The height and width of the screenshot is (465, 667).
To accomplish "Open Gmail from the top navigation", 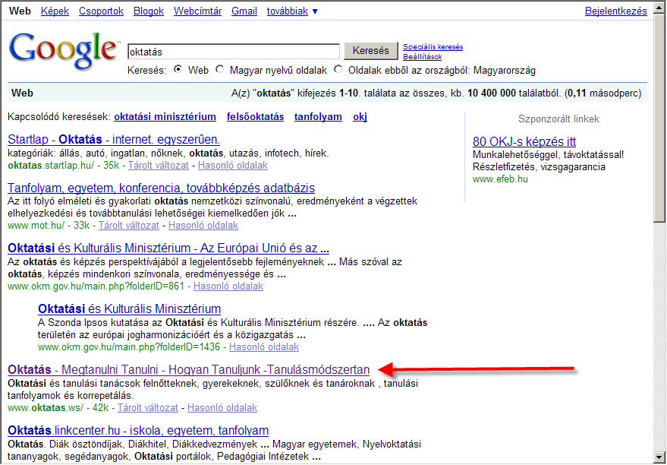I will 244,11.
